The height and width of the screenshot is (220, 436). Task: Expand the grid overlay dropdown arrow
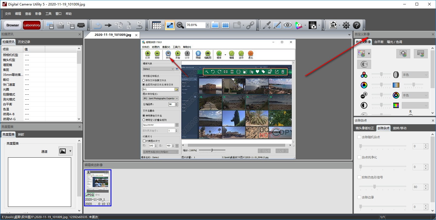163,25
